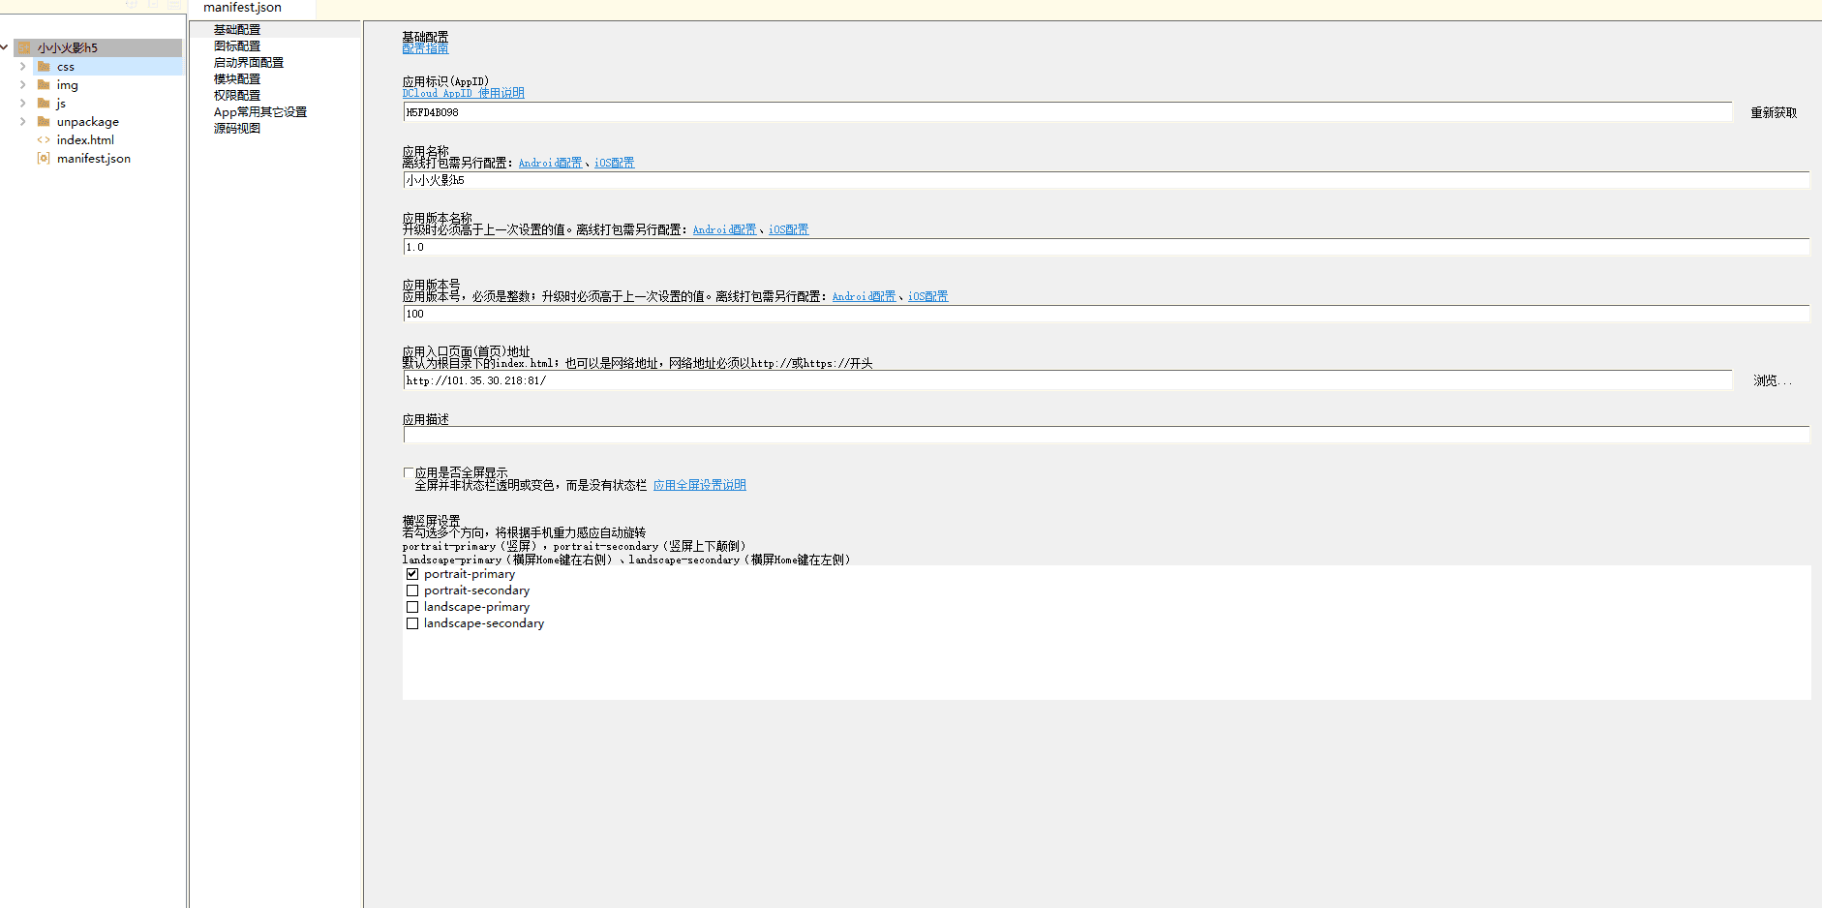Click the 小小火影h5 project icon
1822x908 pixels.
click(25, 47)
